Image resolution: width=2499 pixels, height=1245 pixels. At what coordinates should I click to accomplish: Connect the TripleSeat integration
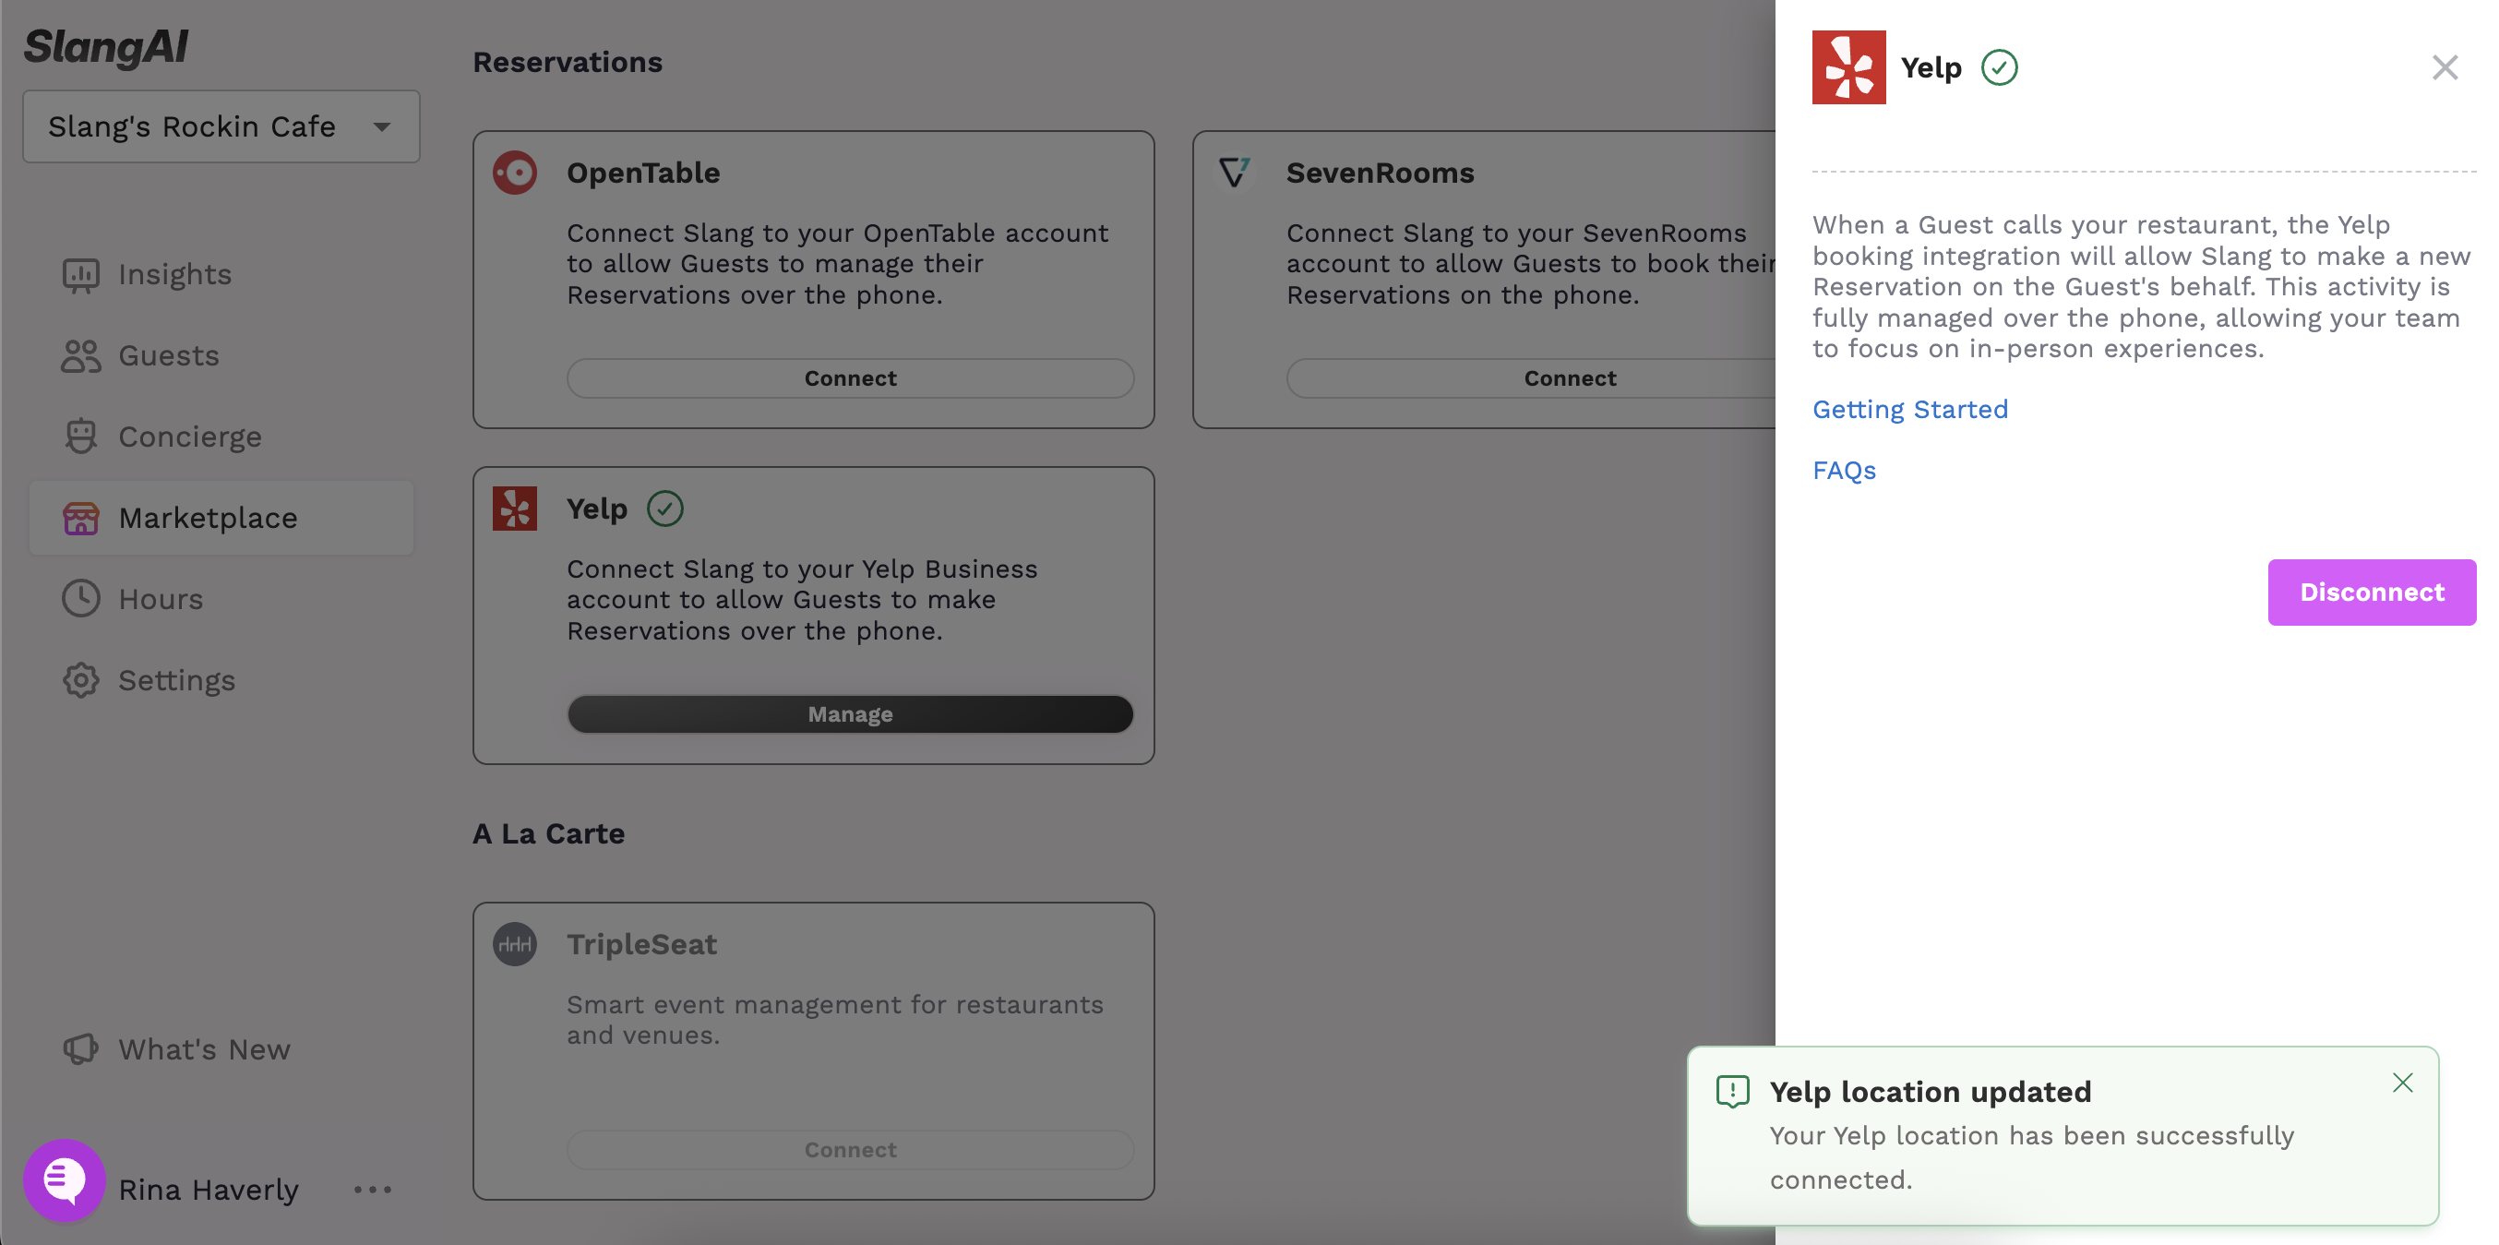850,1150
